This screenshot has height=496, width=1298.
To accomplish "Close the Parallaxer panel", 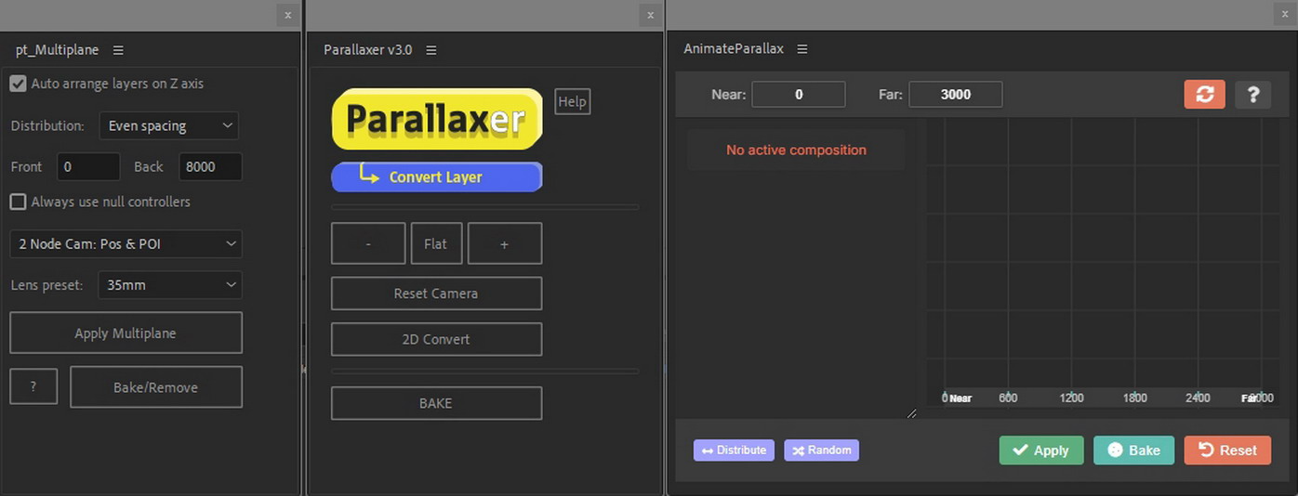I will [650, 15].
